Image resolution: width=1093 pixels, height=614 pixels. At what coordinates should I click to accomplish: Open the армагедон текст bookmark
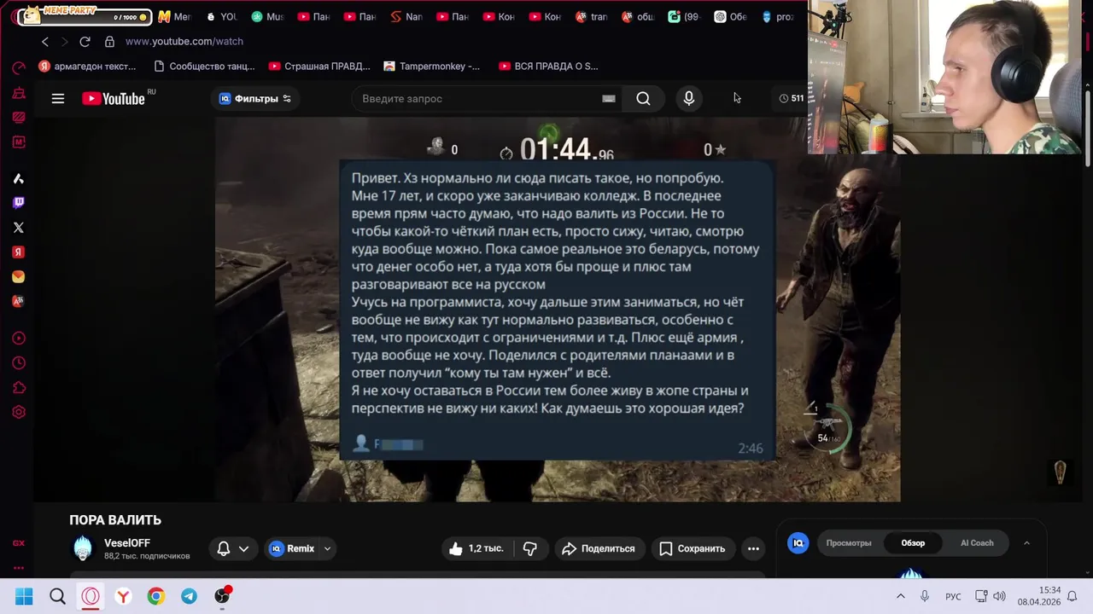(x=87, y=66)
